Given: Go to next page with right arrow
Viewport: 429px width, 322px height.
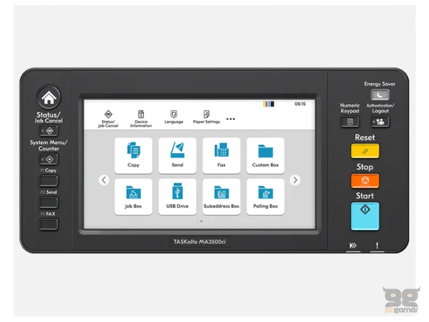Looking at the screenshot, I should 295,180.
